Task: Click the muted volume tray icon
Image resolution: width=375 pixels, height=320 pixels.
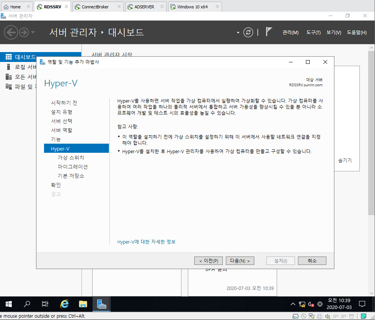Action: (311, 304)
